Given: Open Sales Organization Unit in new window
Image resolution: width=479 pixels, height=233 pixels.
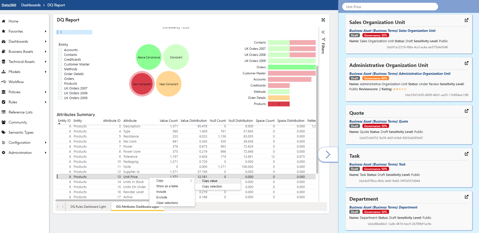Looking at the screenshot, I should 466,20.
